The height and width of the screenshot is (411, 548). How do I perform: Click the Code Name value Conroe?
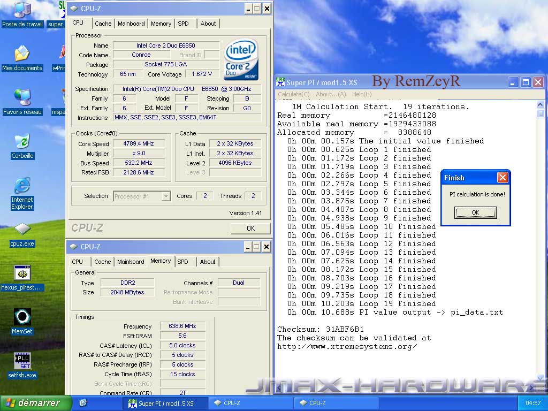coord(141,55)
